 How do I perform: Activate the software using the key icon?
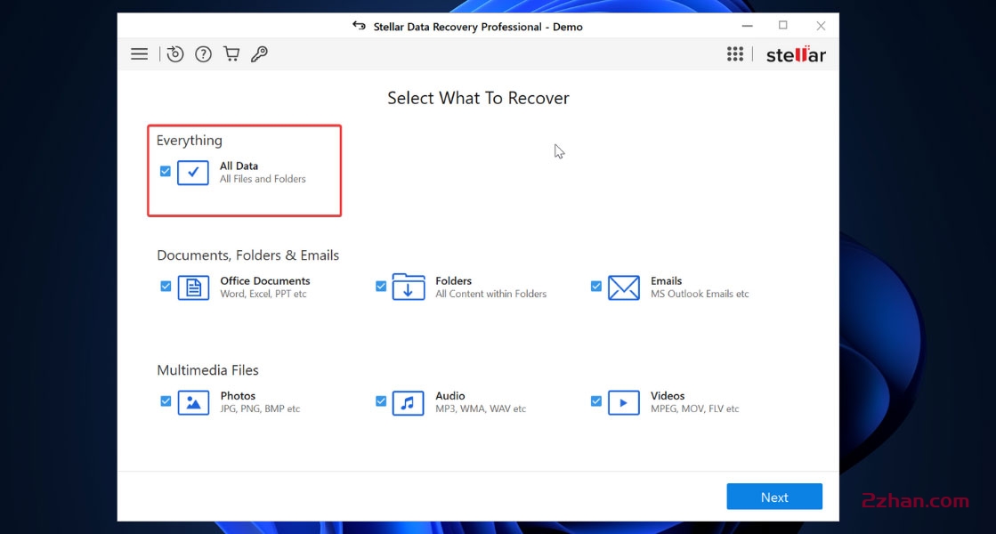260,53
